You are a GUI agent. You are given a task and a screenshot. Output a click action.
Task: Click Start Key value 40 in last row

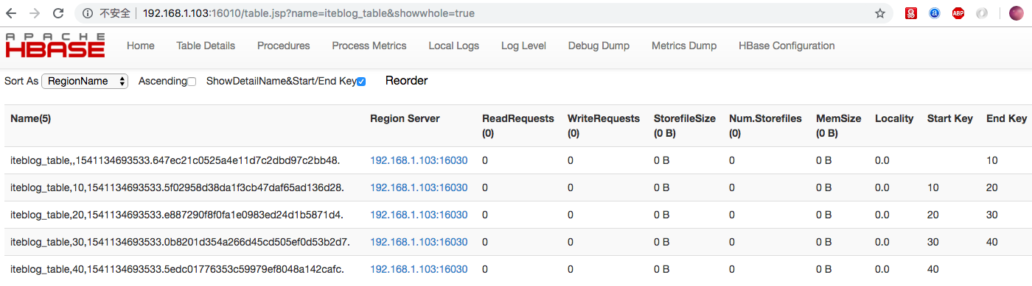[x=933, y=269]
